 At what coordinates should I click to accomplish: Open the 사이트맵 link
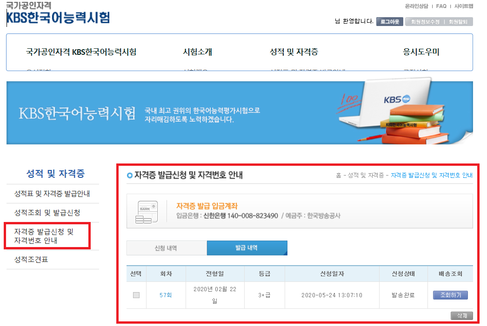[464, 6]
